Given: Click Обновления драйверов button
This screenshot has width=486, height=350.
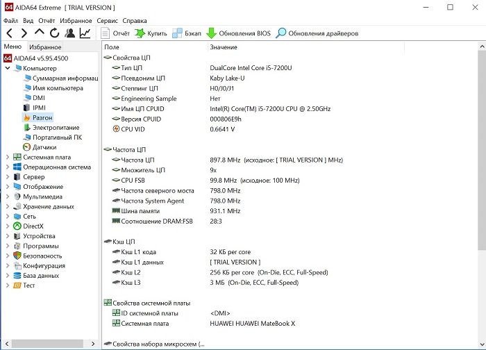Looking at the screenshot, I should point(317,33).
